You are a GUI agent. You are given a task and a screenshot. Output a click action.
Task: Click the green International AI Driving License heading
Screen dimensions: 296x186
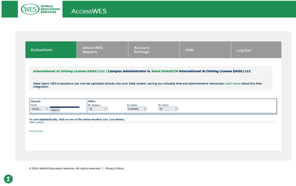69,71
